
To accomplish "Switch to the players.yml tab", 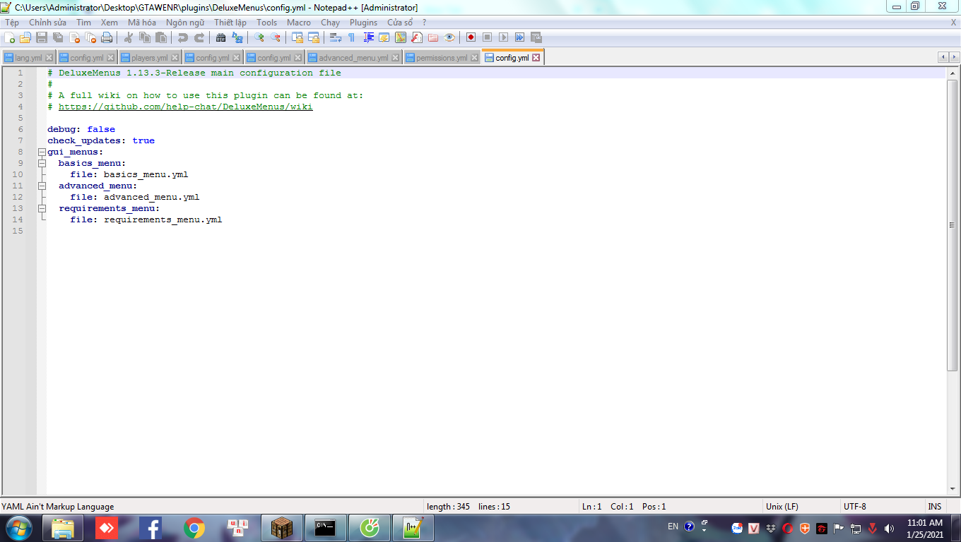I will coord(149,58).
